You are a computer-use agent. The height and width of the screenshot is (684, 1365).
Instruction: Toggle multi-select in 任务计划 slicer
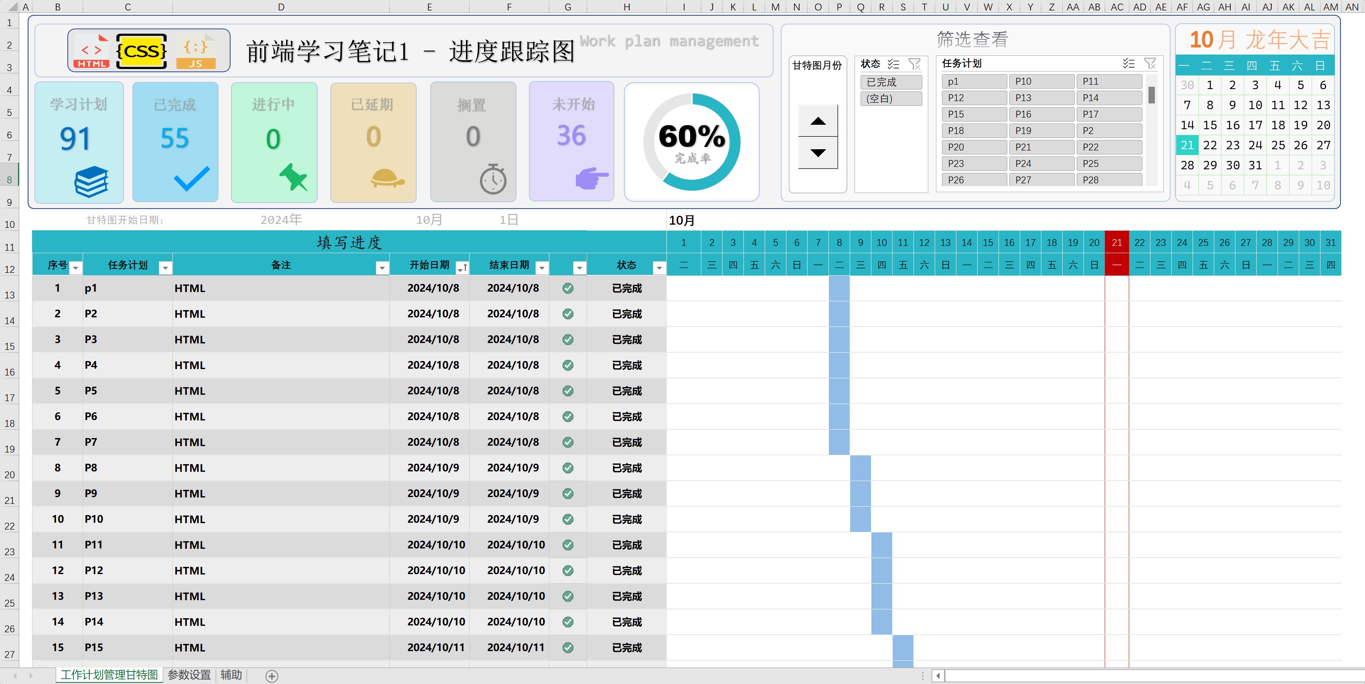tap(1129, 64)
